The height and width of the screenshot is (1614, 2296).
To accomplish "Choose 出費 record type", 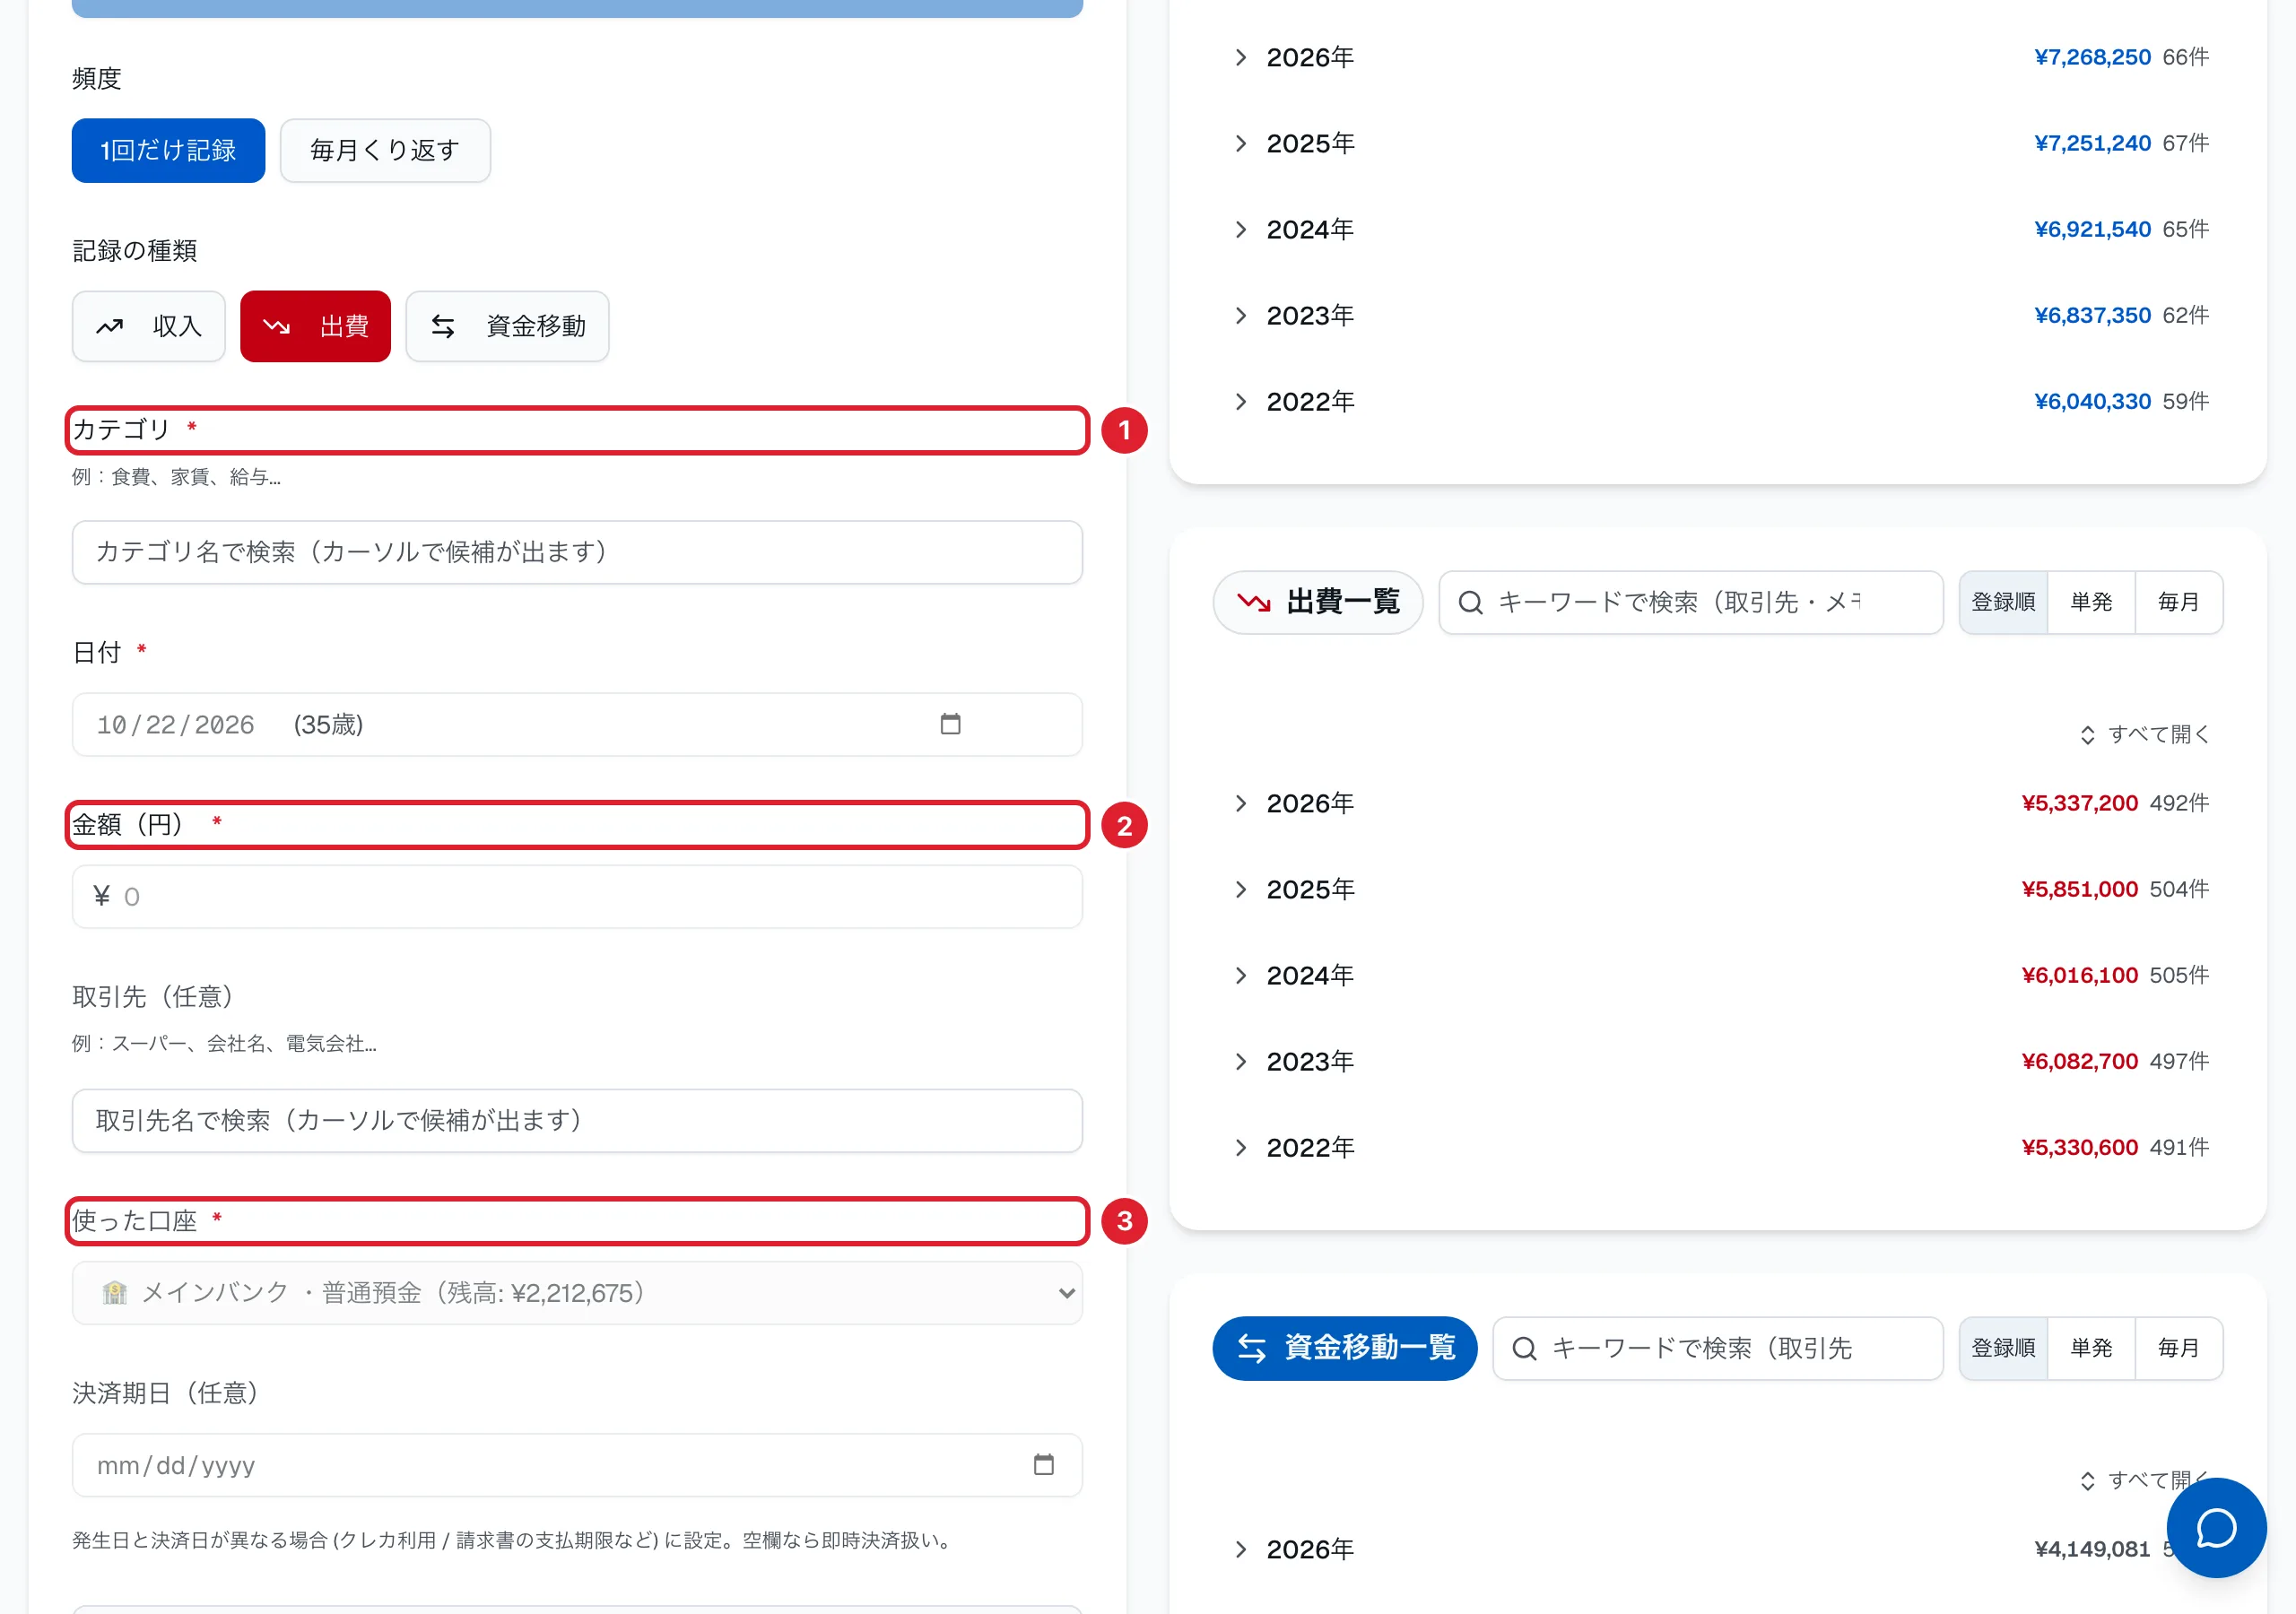I will [x=315, y=326].
